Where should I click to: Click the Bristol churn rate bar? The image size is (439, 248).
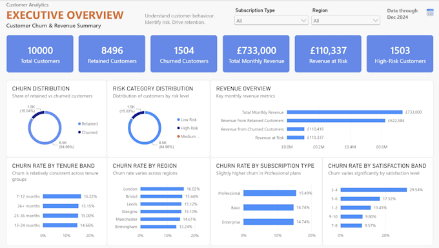(x=161, y=196)
